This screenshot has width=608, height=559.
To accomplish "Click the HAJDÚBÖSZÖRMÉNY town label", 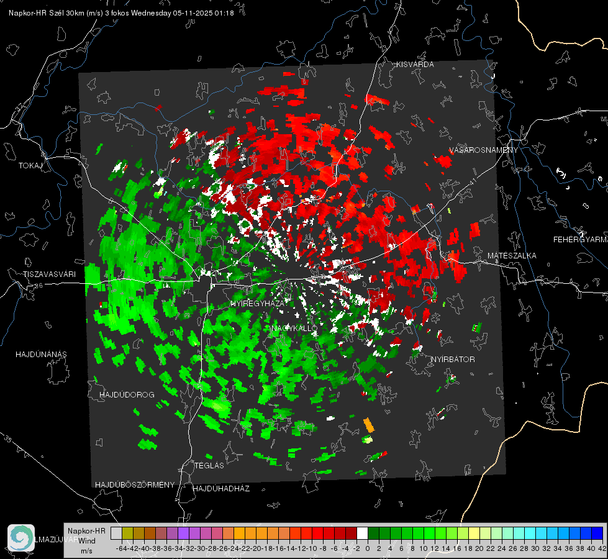I will (135, 485).
